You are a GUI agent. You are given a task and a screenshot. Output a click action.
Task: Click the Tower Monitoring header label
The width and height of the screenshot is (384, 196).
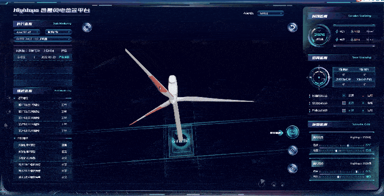(361, 57)
